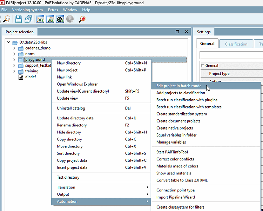Click the magnifier-with-arrows window icon in toolbar
The width and height of the screenshot is (263, 211).
[50, 19]
